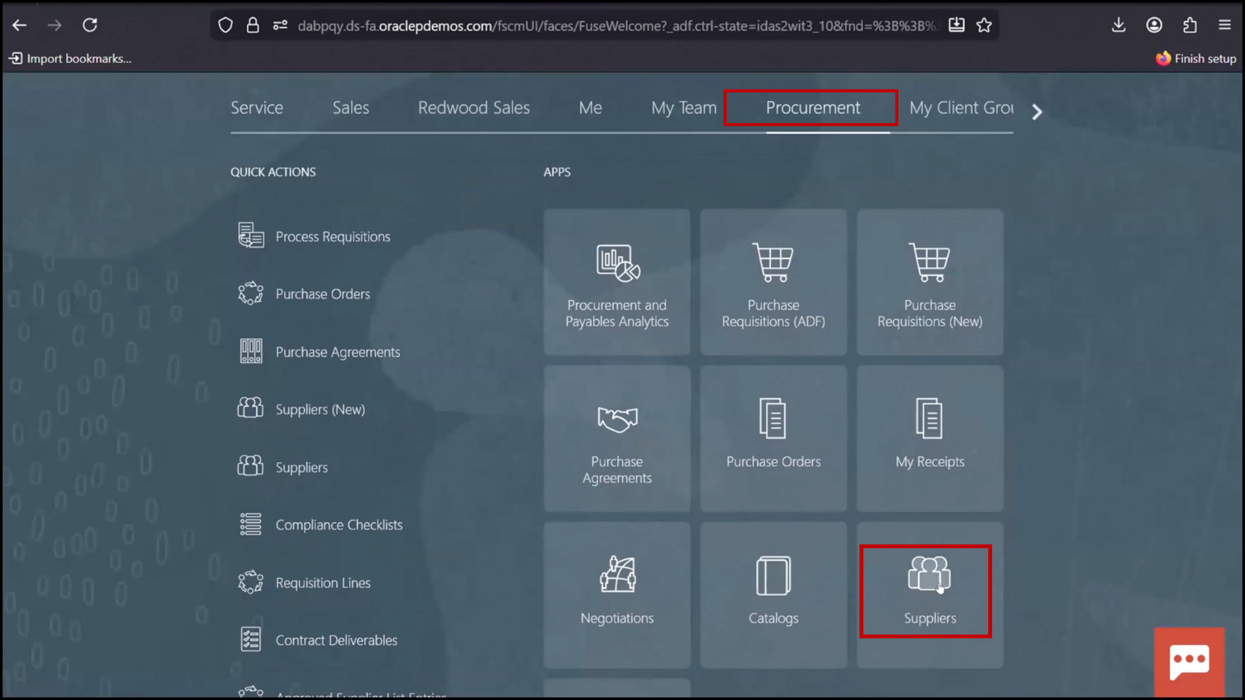Switch to the Me tab
This screenshot has height=700, width=1245.
590,108
